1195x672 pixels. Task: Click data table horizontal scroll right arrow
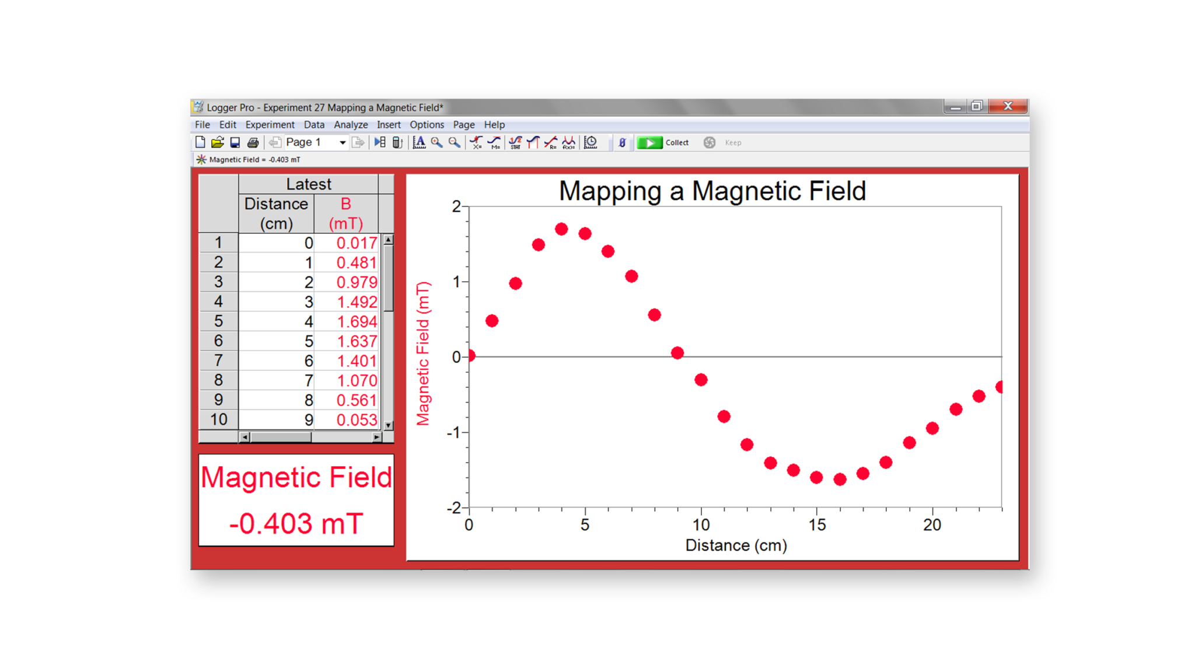click(x=376, y=437)
